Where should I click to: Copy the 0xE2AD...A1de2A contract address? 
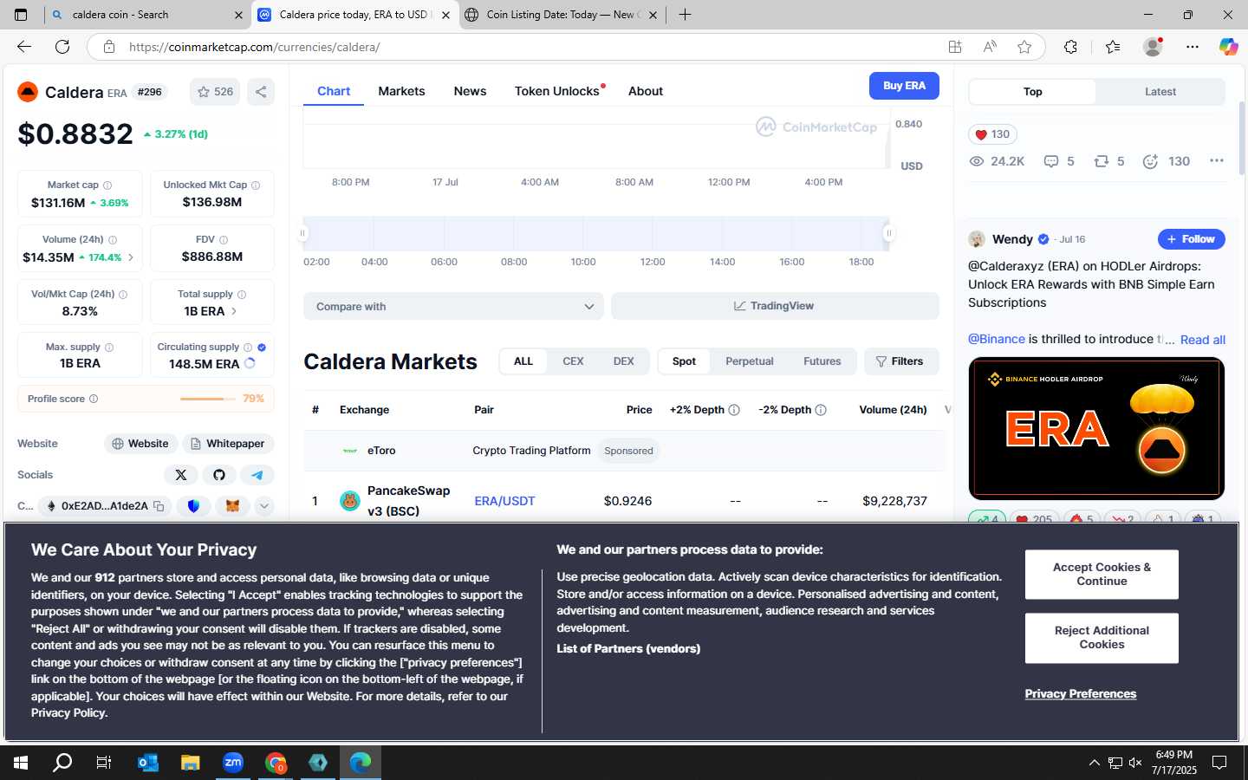[159, 506]
